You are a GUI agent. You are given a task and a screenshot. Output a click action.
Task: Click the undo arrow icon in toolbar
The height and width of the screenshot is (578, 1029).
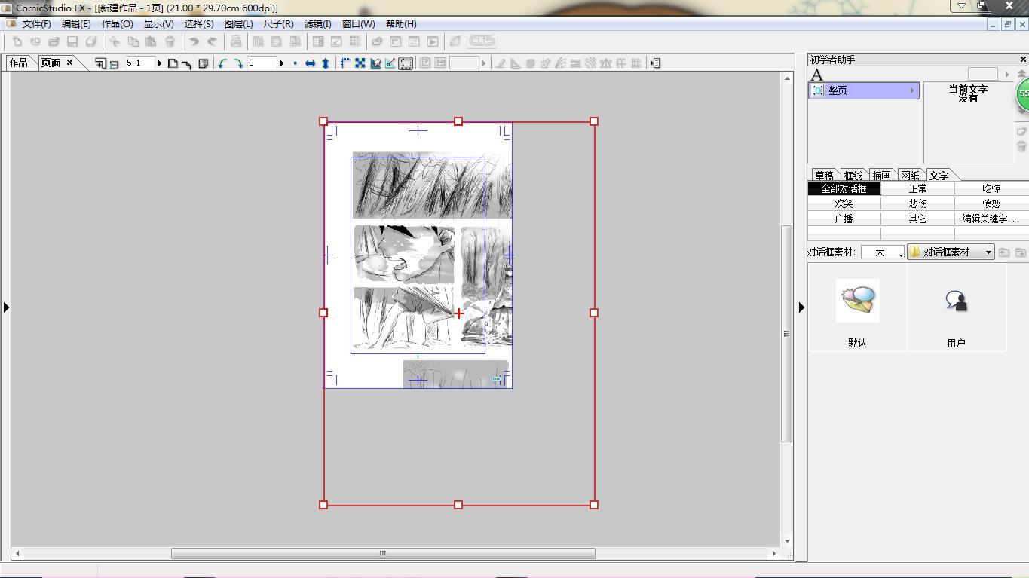[194, 41]
